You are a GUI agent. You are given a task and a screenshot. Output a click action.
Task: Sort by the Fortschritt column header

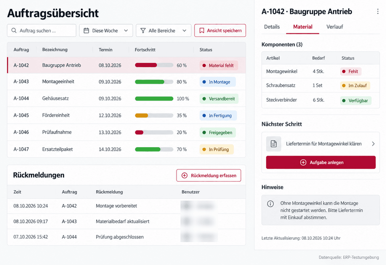(145, 50)
